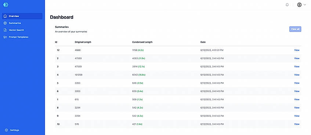Select original length value 615

coord(77,99)
